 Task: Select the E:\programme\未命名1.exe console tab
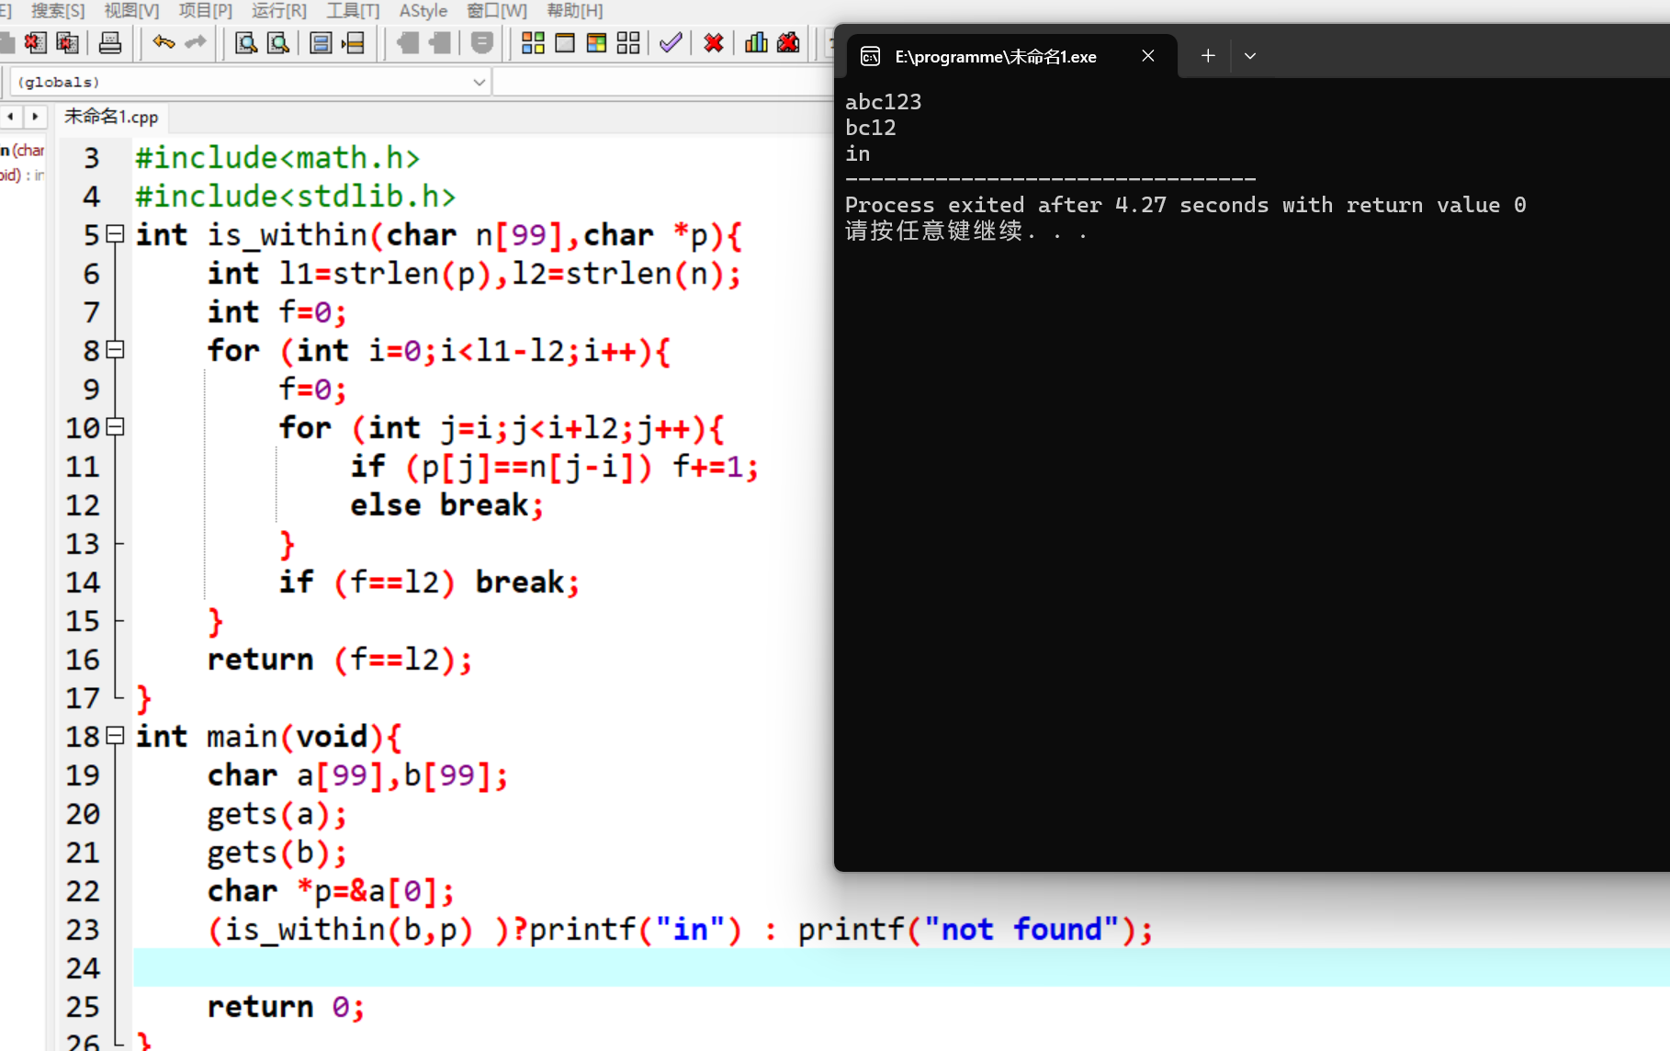(x=1012, y=57)
